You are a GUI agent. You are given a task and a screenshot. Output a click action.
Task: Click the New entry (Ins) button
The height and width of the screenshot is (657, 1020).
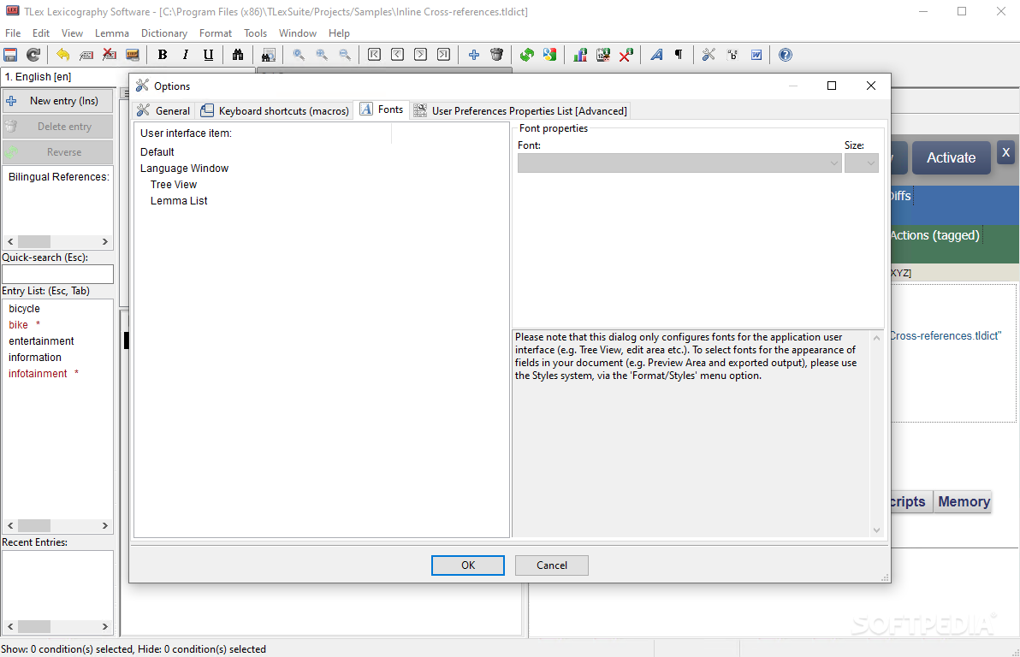click(x=57, y=101)
